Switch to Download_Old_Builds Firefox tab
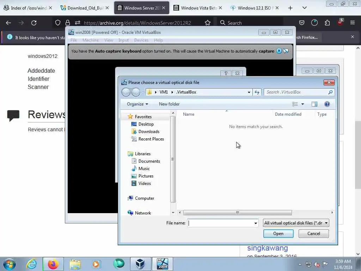Screen dimensions: 361x271 coord(84,8)
